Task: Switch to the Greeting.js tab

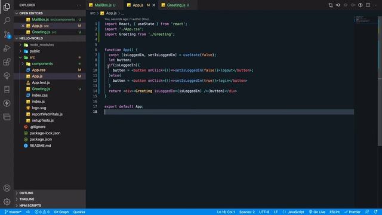Action: point(178,5)
